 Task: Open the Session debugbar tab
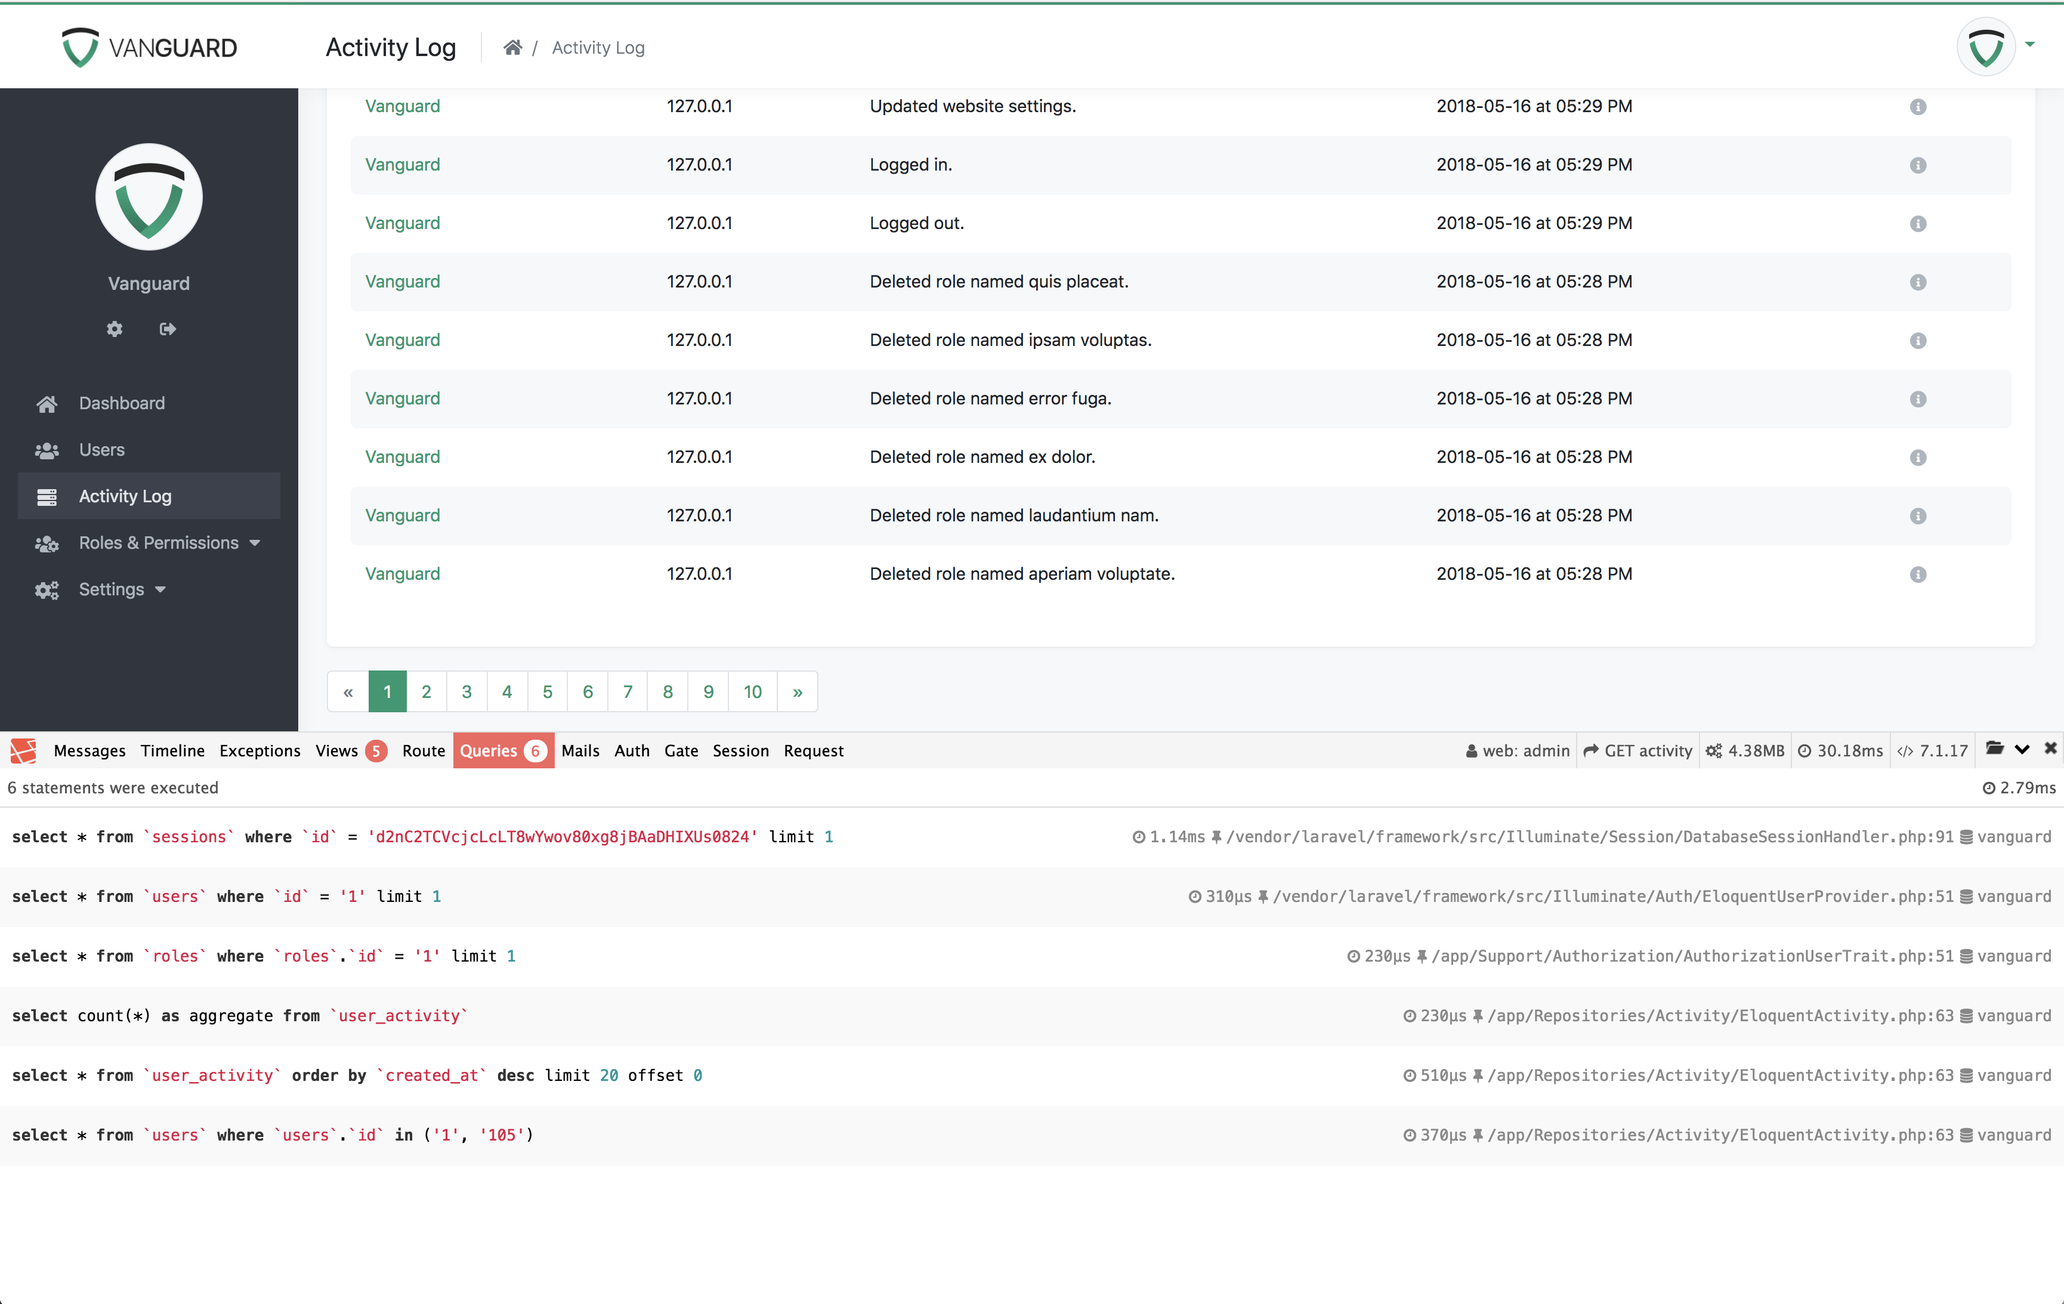740,750
